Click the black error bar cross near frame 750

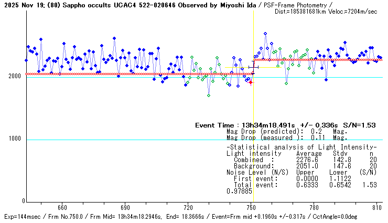254,67
